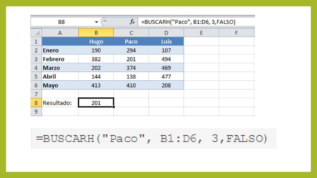Click cell with value 190
The image size is (317, 178).
click(96, 50)
